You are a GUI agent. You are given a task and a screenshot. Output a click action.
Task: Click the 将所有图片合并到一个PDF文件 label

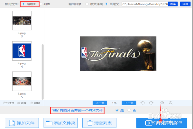[78, 110]
